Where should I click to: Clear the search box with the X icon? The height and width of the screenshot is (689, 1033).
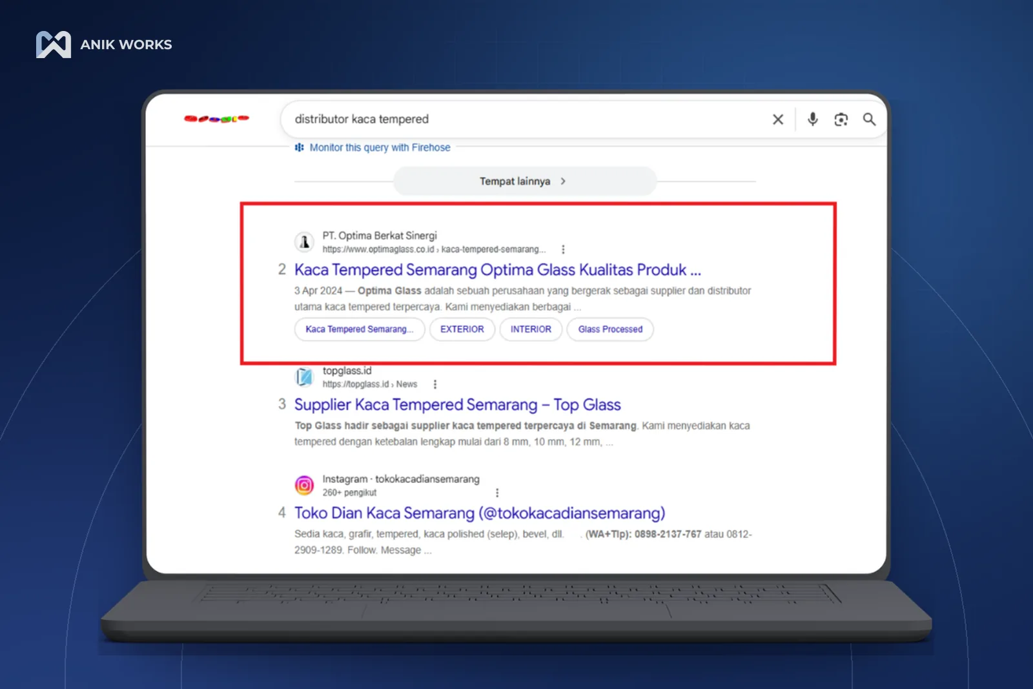(778, 119)
